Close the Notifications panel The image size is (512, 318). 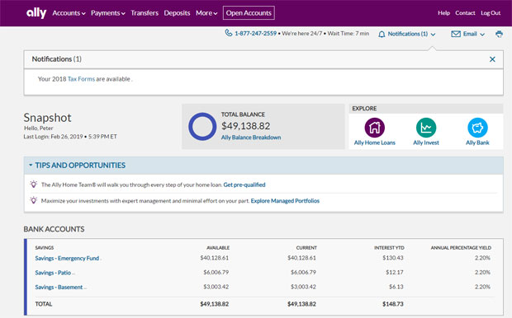tap(492, 59)
